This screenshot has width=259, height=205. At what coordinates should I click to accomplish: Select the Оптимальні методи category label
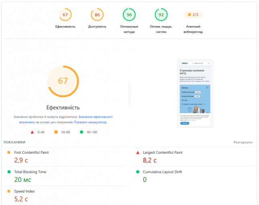coord(129,29)
